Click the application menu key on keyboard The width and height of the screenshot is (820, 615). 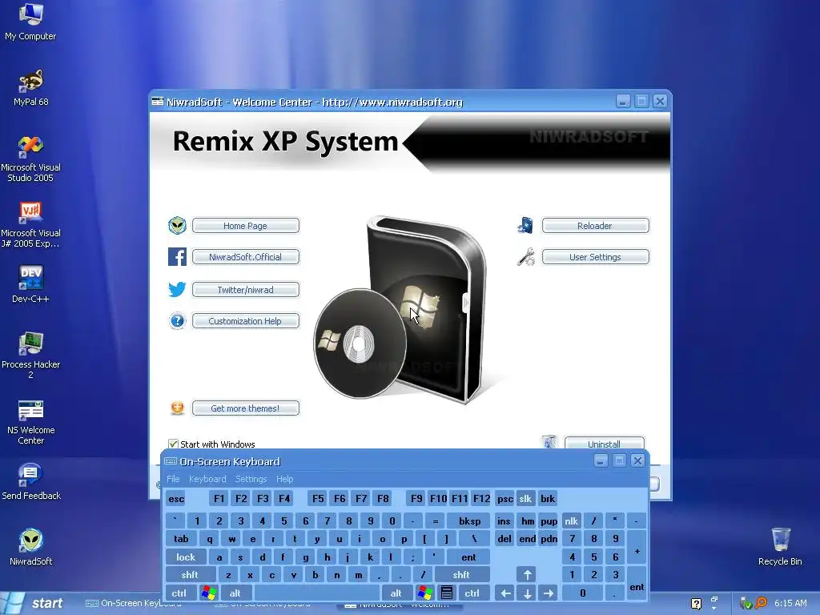(447, 593)
